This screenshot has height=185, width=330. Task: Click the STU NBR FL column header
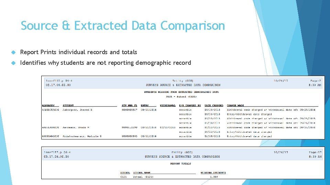click(x=130, y=105)
